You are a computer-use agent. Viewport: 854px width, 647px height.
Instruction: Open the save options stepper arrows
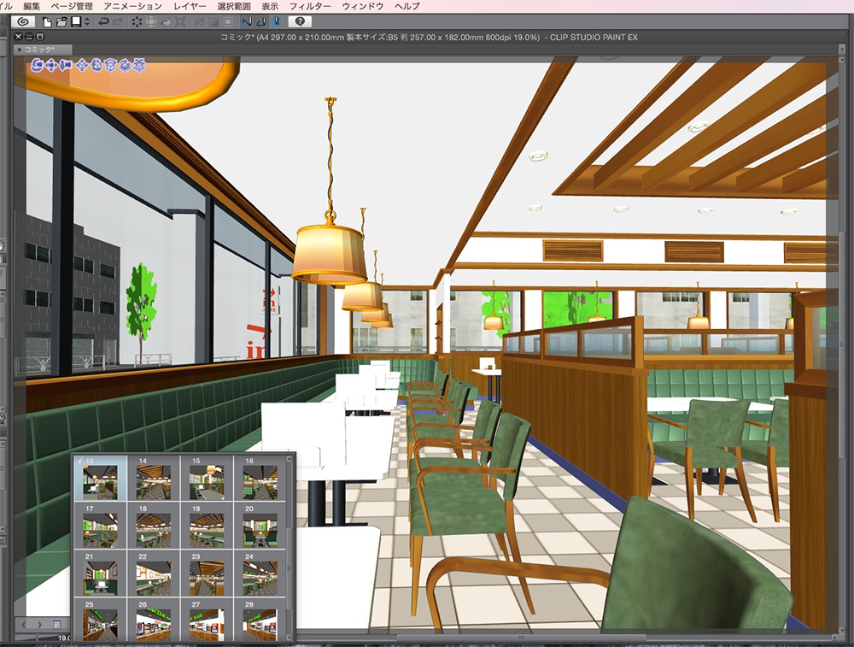pos(87,22)
